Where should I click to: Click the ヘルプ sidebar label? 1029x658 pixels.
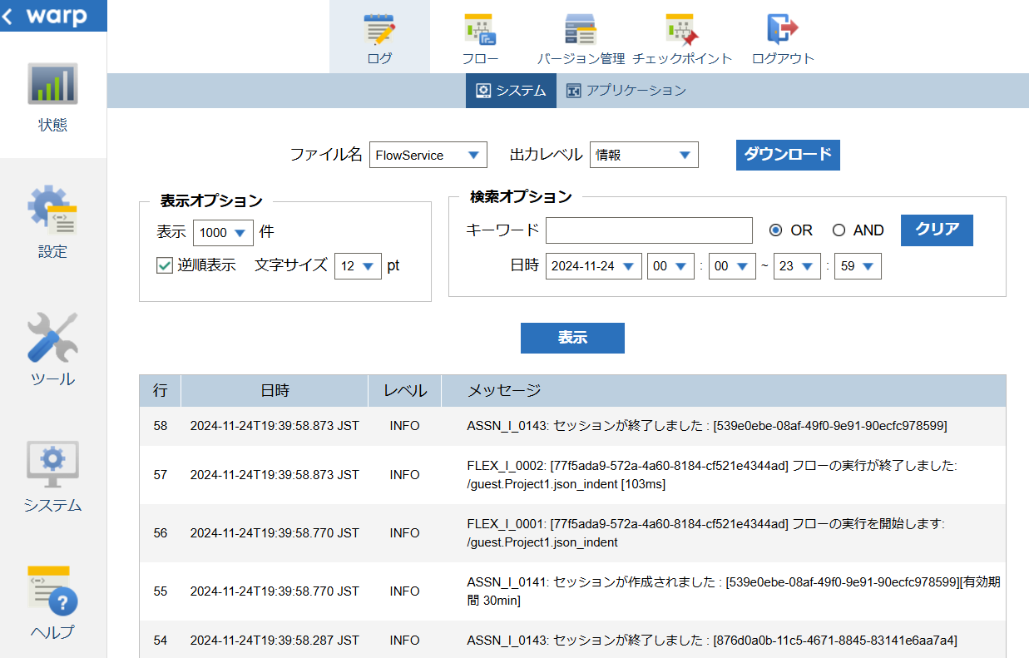coord(52,632)
